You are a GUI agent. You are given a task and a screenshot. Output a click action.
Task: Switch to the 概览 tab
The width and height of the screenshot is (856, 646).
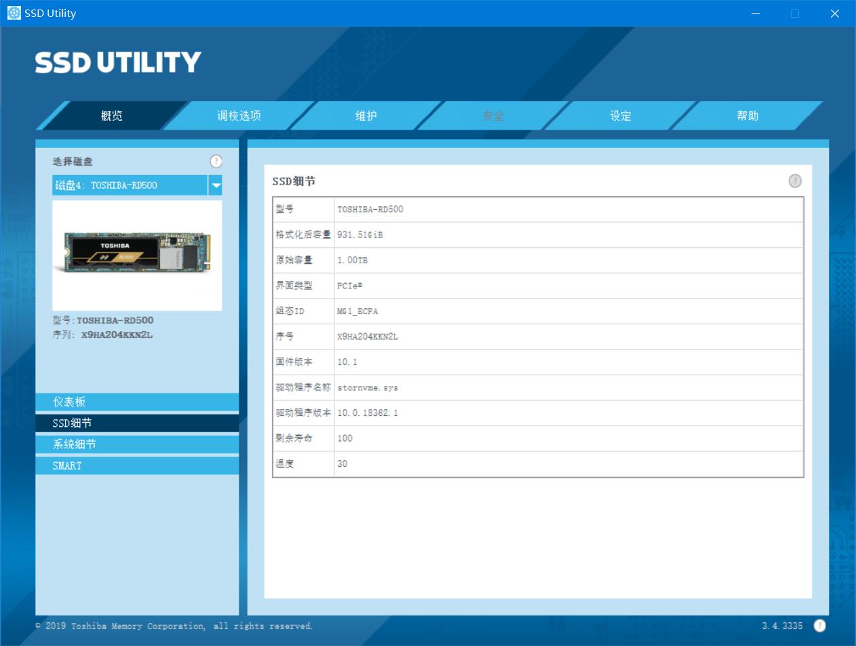point(112,116)
